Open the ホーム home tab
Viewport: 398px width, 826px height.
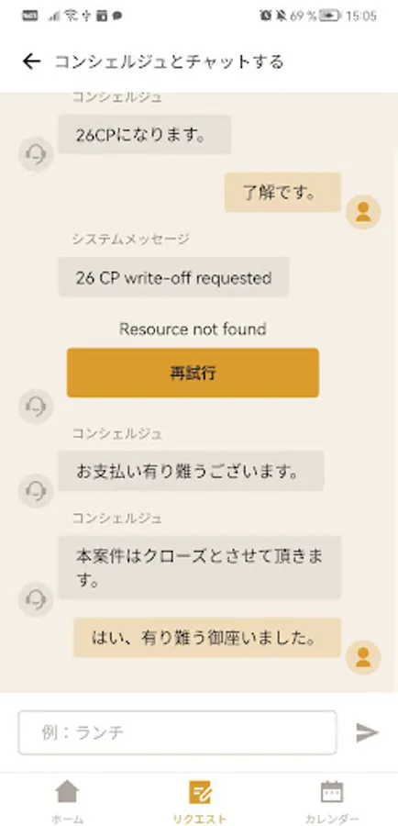(67, 801)
